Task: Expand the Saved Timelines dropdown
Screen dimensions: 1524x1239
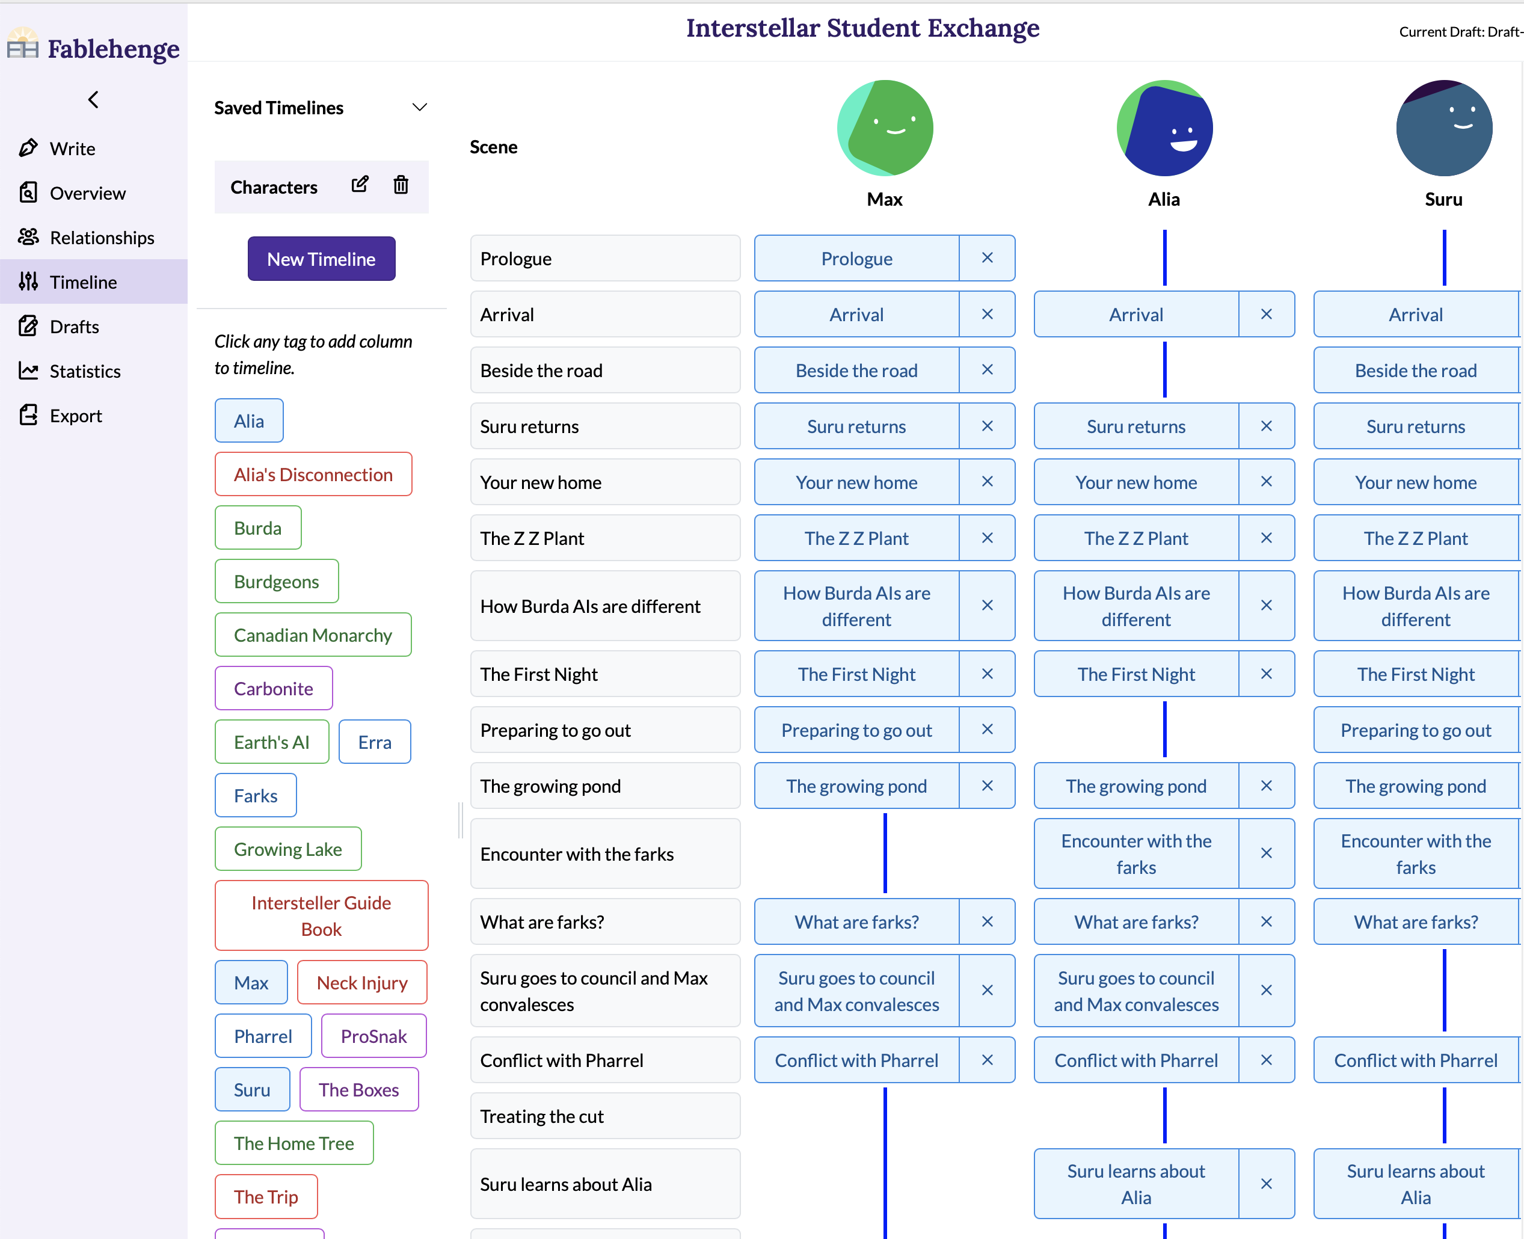Action: pos(420,108)
